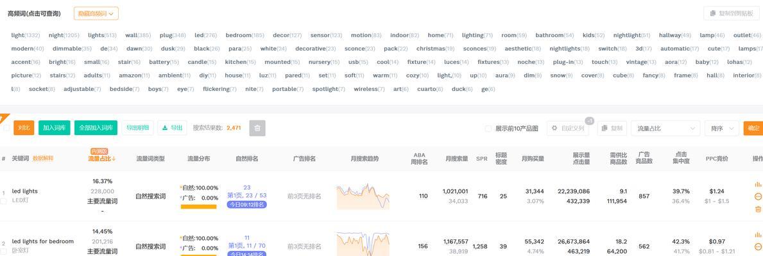Click the -1 badge on 自定义列
Image resolution: width=763 pixels, height=256 pixels.
[589, 121]
